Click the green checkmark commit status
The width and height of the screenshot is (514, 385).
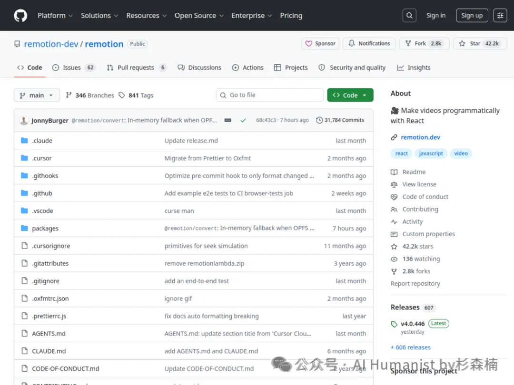[243, 120]
